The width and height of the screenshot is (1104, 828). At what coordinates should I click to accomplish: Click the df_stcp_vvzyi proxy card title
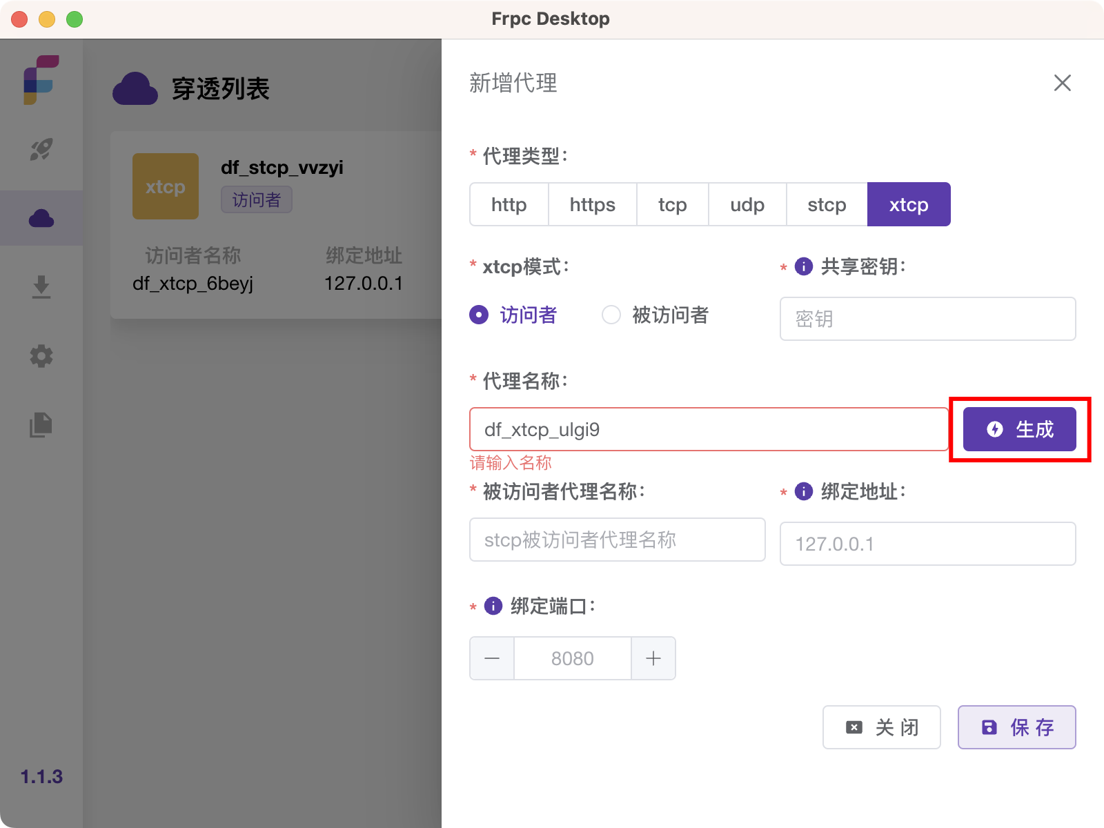pos(282,168)
